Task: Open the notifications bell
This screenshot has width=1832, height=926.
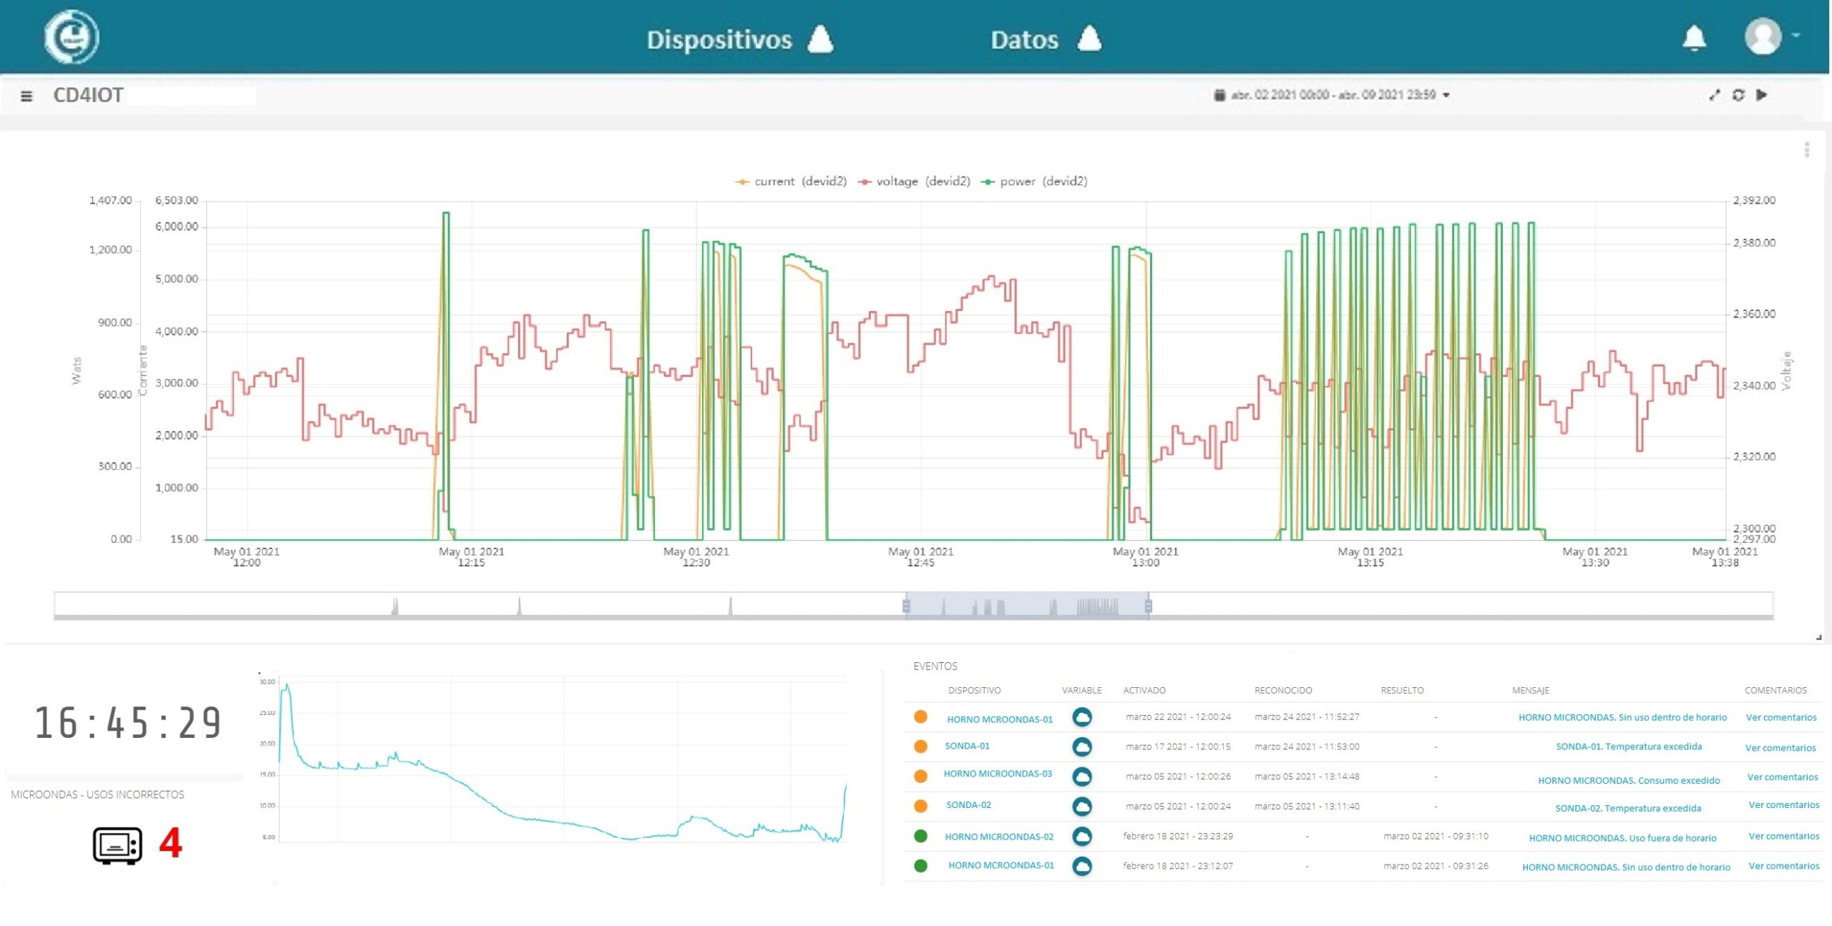Action: point(1694,39)
